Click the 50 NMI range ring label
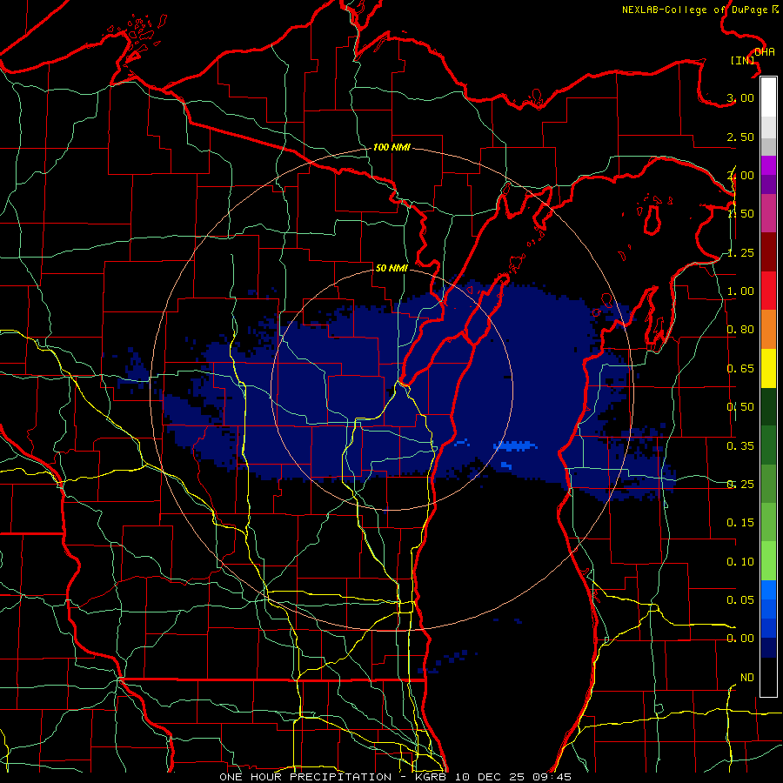The image size is (783, 783). pos(391,268)
